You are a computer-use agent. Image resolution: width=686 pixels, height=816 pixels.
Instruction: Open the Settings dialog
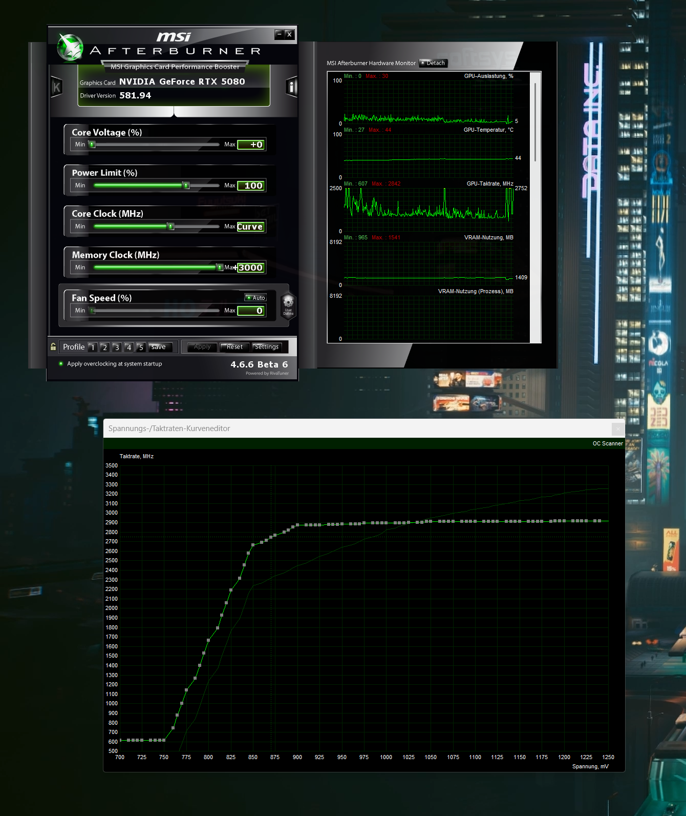pyautogui.click(x=267, y=347)
